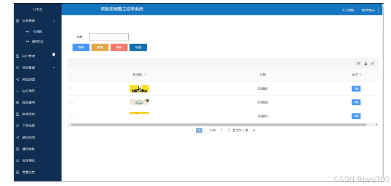Go to the next page arrow
Screen dimensions: 391x186
point(206,130)
